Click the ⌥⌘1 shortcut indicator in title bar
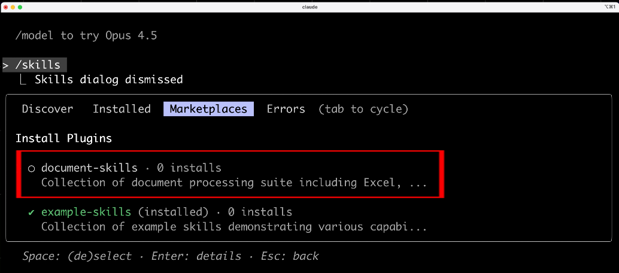 click(609, 7)
